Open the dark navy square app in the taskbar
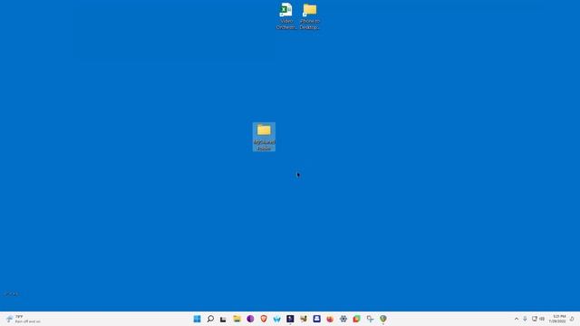Viewport: 580px width, 326px height. point(290,319)
